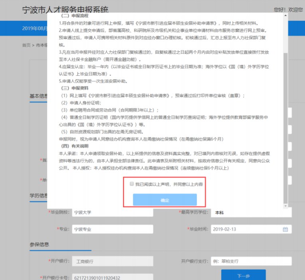This screenshot has height=280, width=305.
Task: Click the 确定 confirm button
Action: point(165,200)
